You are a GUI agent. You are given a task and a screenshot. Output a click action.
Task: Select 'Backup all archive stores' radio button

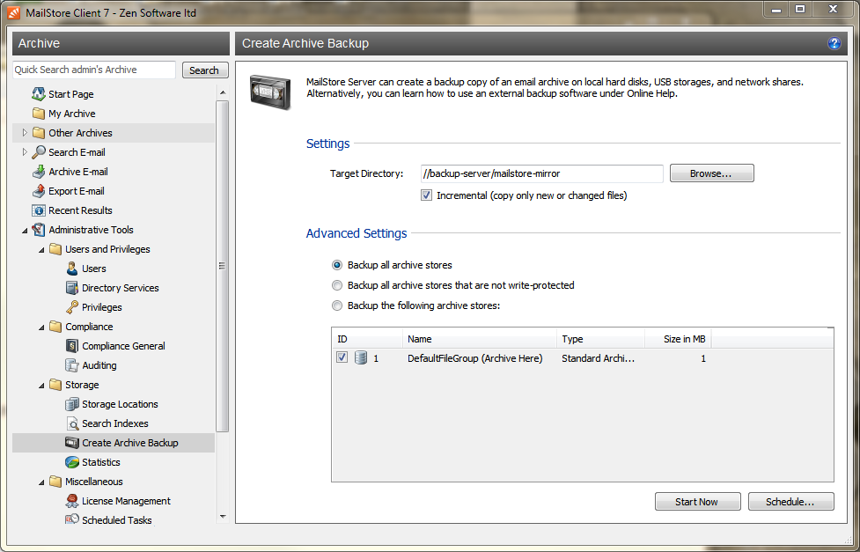click(x=337, y=265)
